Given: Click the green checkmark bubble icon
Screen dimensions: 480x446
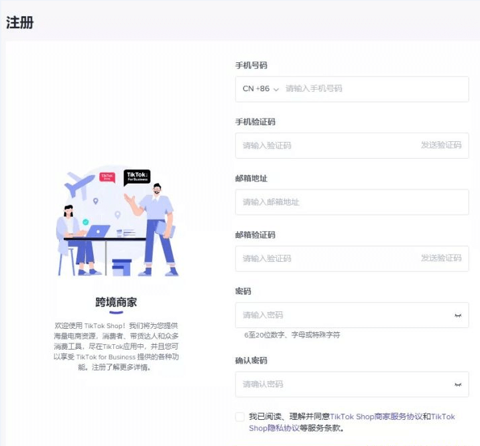Looking at the screenshot, I should coord(85,222).
